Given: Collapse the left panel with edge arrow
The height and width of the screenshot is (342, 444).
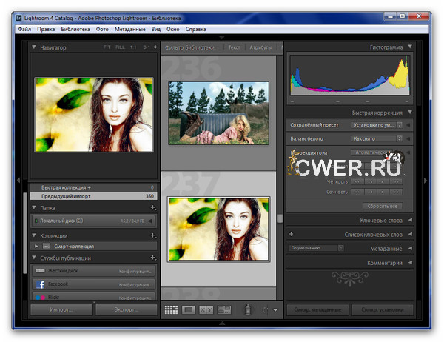Looking at the screenshot, I should 18,181.
